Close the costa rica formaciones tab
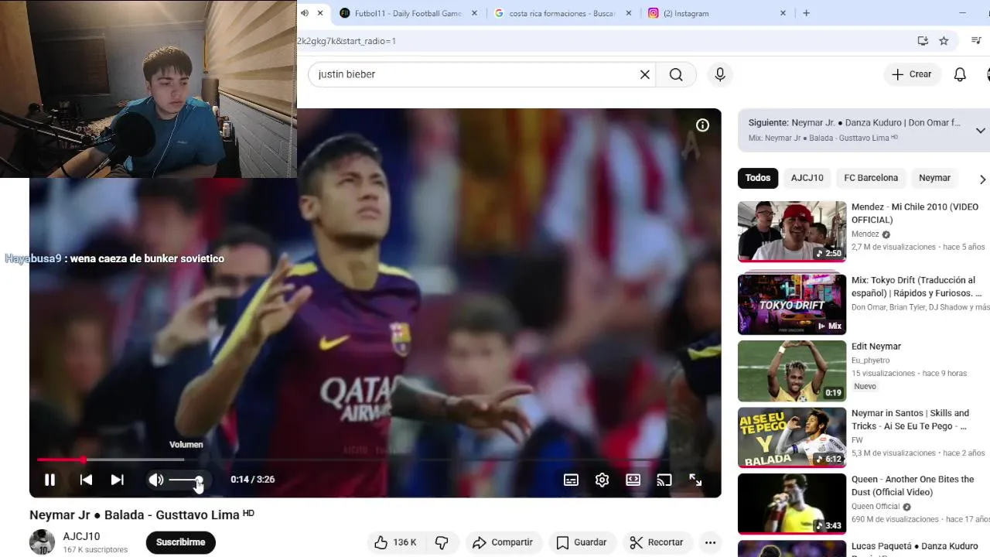This screenshot has width=990, height=557. click(x=628, y=13)
